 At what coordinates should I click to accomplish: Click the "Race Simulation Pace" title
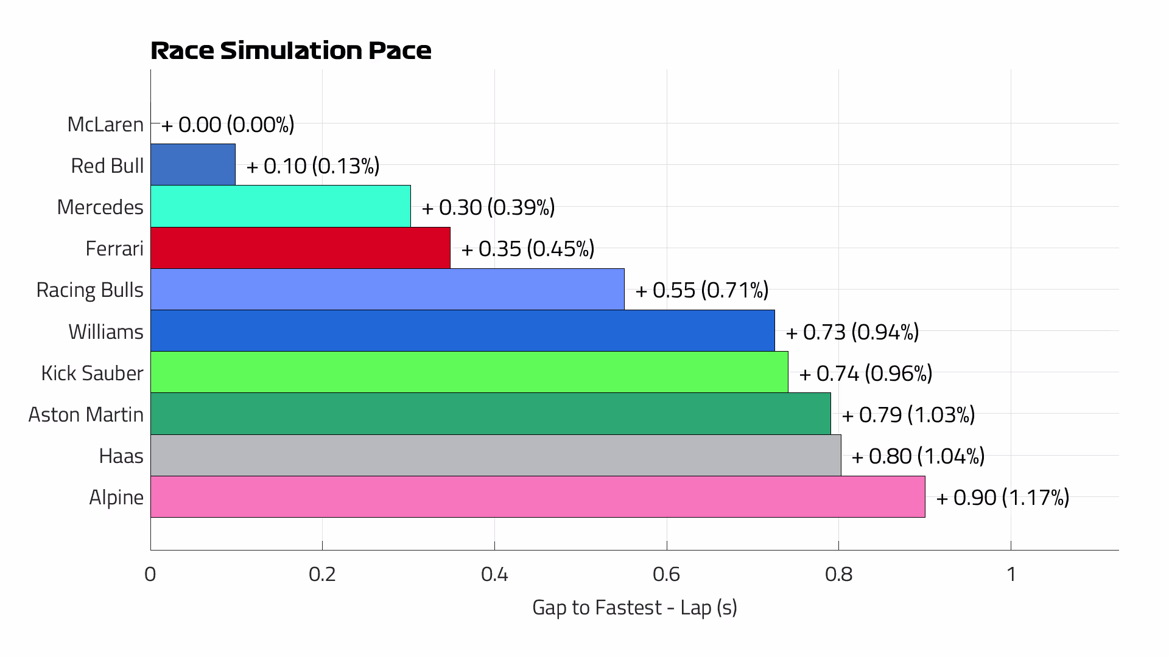pos(290,50)
